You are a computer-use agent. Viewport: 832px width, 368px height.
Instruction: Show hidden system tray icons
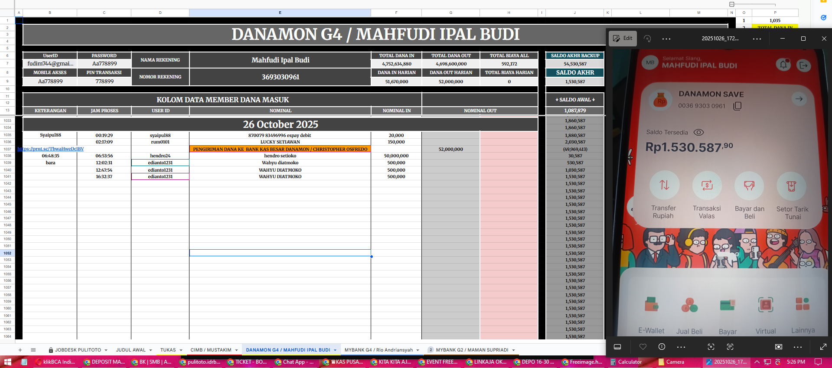[x=757, y=362]
